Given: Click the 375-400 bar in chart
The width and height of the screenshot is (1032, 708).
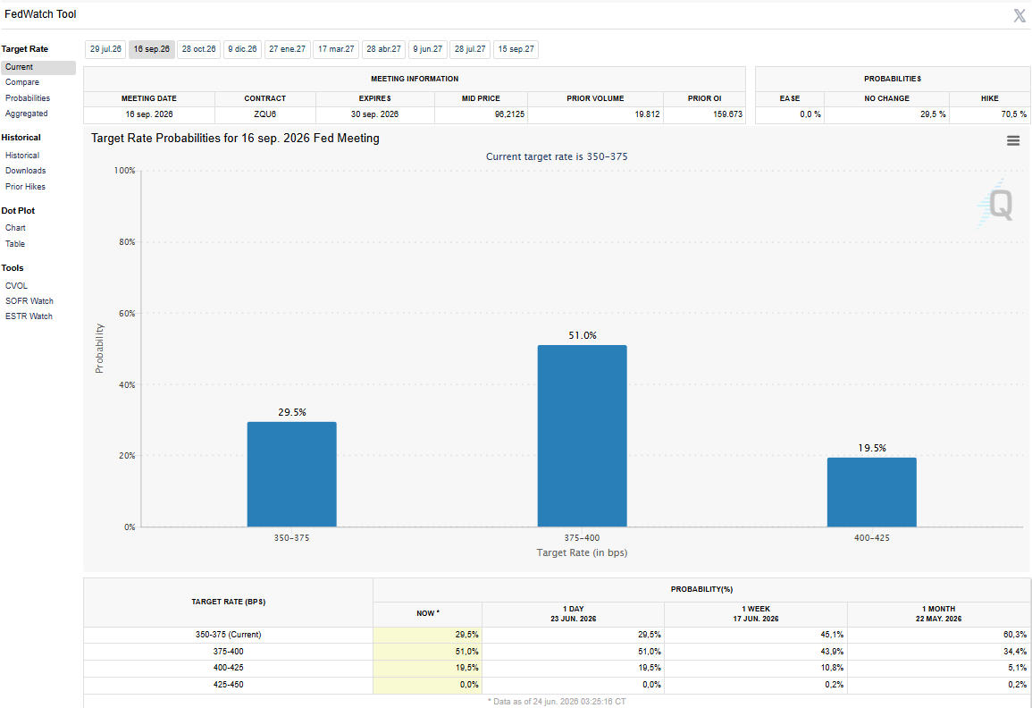Looking at the screenshot, I should [582, 436].
